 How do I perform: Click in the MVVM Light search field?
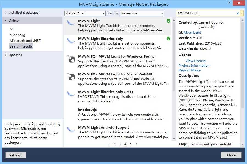206,13
